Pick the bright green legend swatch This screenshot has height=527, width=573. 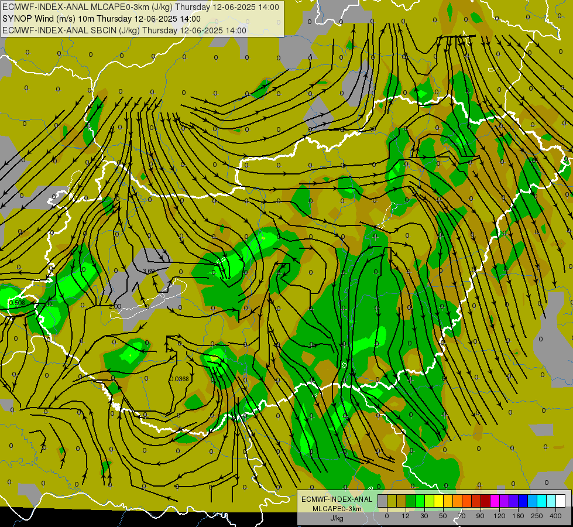click(x=420, y=501)
